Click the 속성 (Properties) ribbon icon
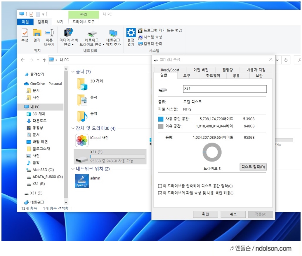The height and width of the screenshot is (256, 302). [25, 35]
